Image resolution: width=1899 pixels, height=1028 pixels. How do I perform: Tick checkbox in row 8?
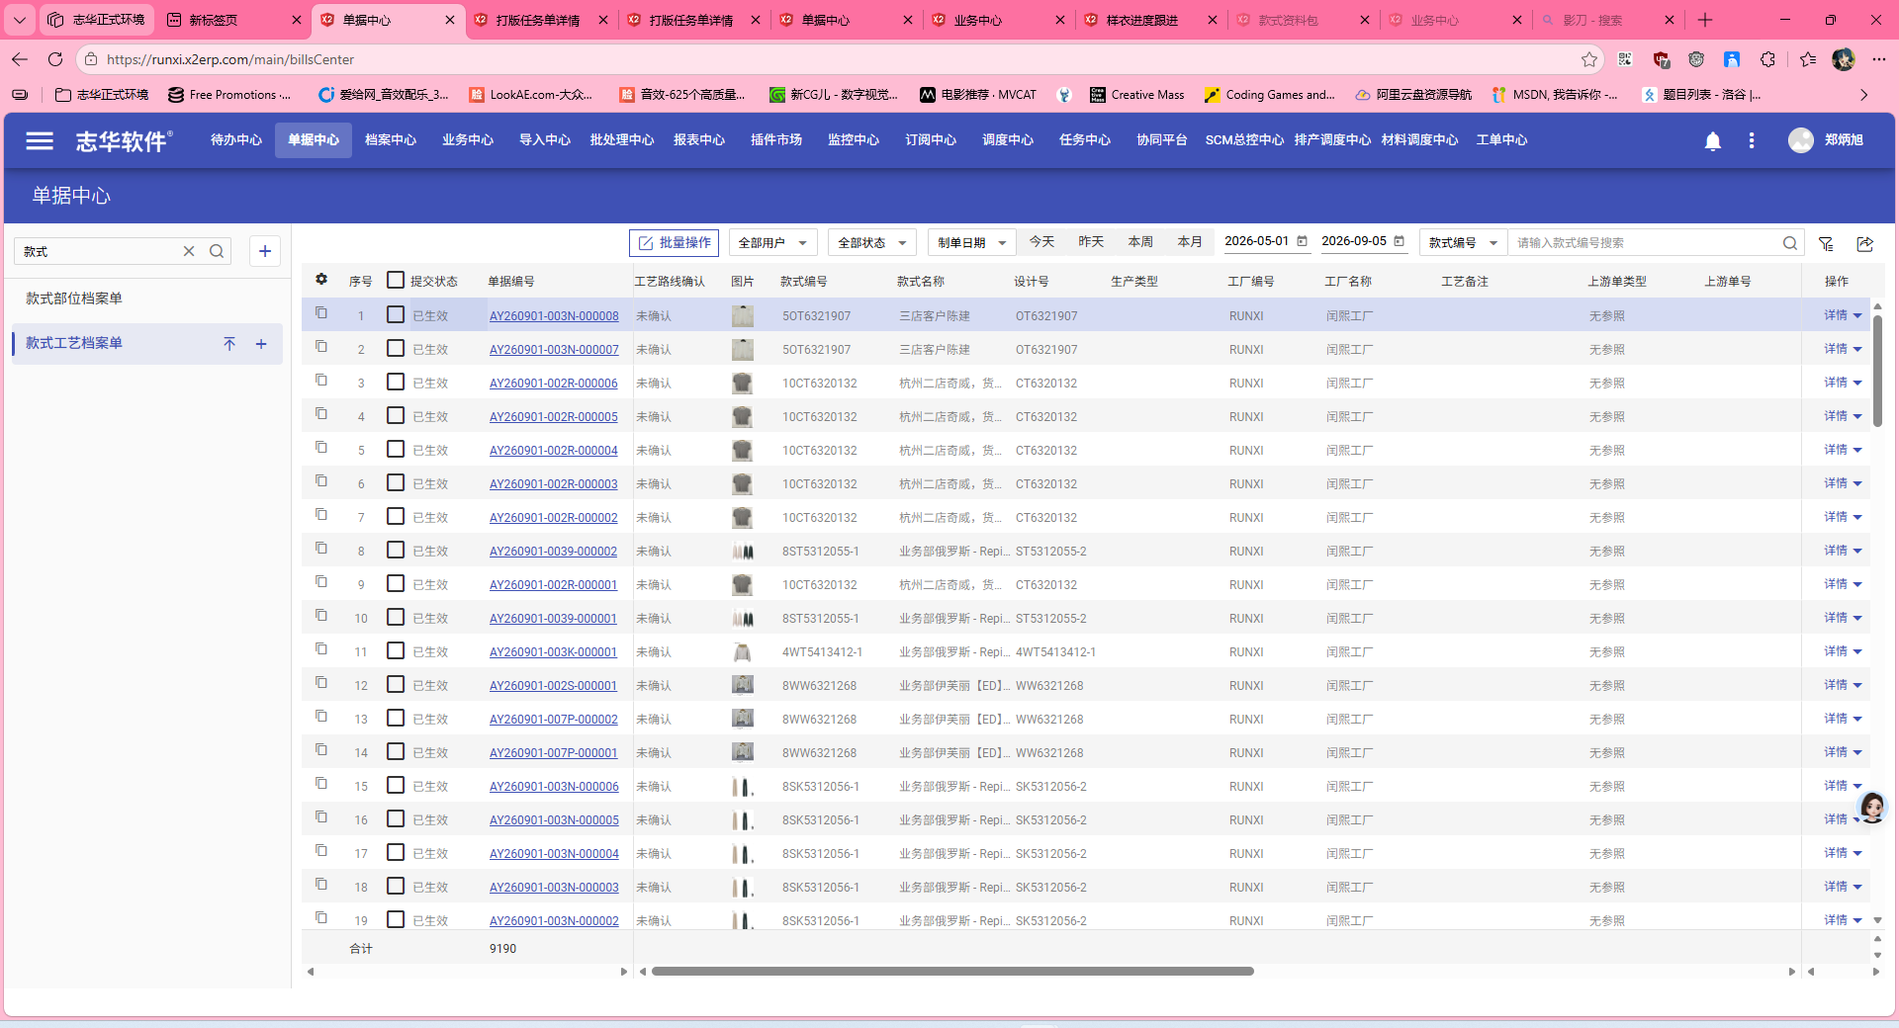pos(396,550)
